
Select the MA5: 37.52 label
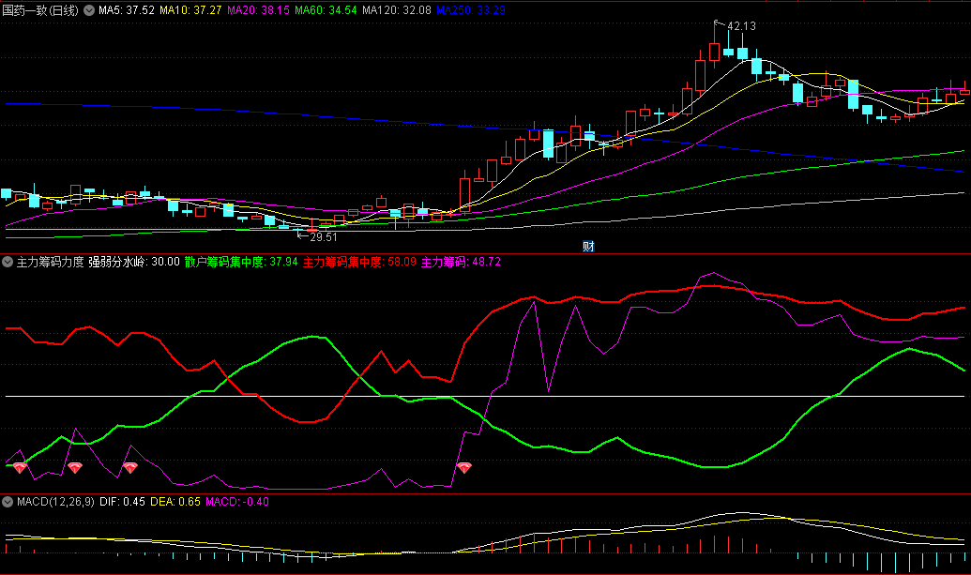127,10
